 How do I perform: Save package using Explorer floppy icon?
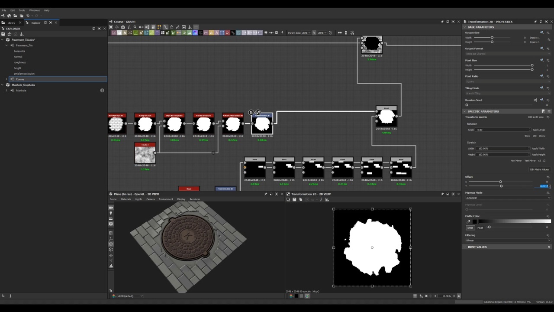(3, 34)
